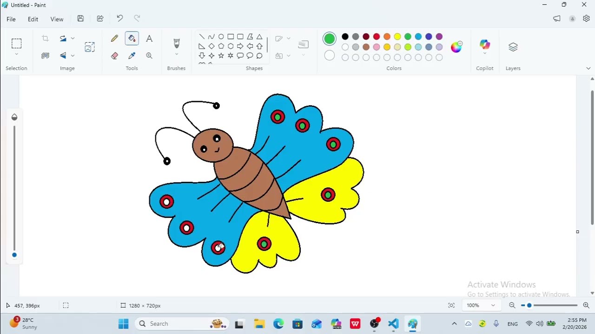Screen dimensions: 595x334
Task: Collapse the ribbon with chevron
Action: click(588, 68)
